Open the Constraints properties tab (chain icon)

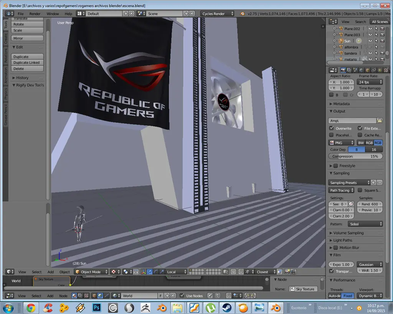[373, 70]
